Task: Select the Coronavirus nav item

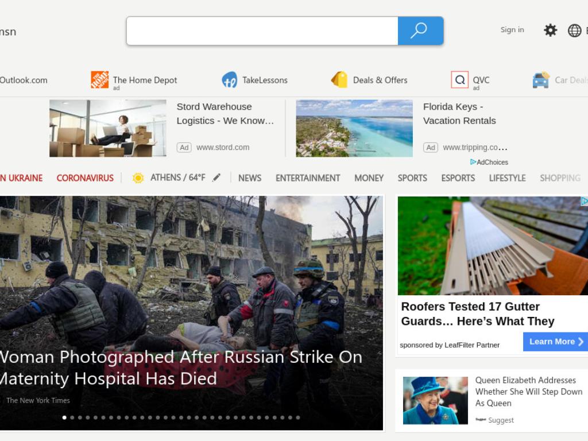Action: click(x=85, y=178)
